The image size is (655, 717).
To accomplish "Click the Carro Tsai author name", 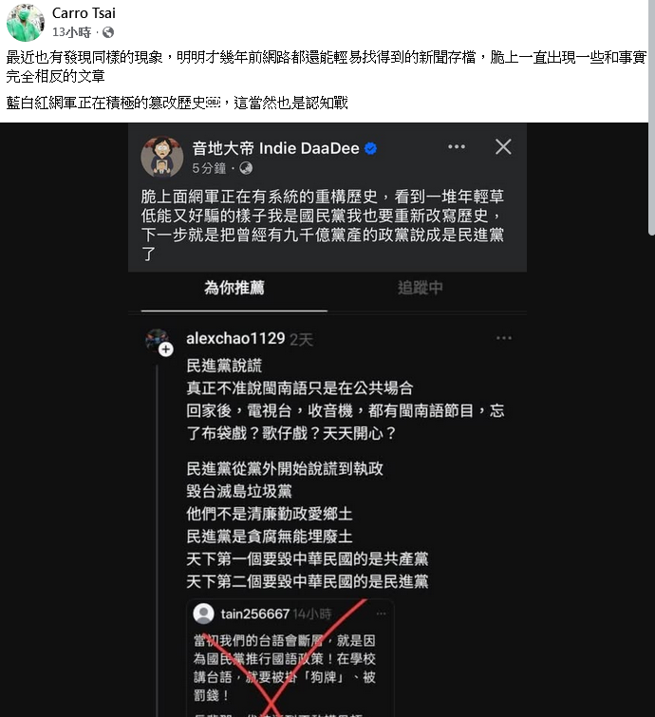I will pos(84,12).
